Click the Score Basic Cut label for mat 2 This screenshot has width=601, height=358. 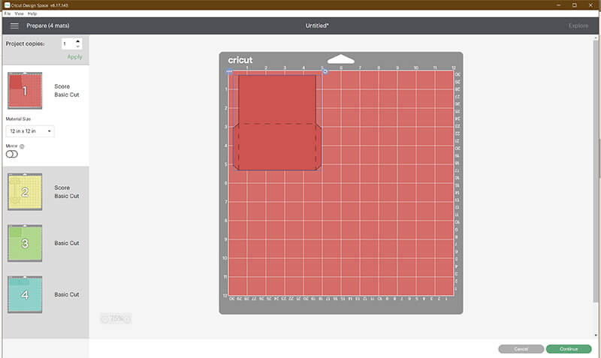[67, 192]
